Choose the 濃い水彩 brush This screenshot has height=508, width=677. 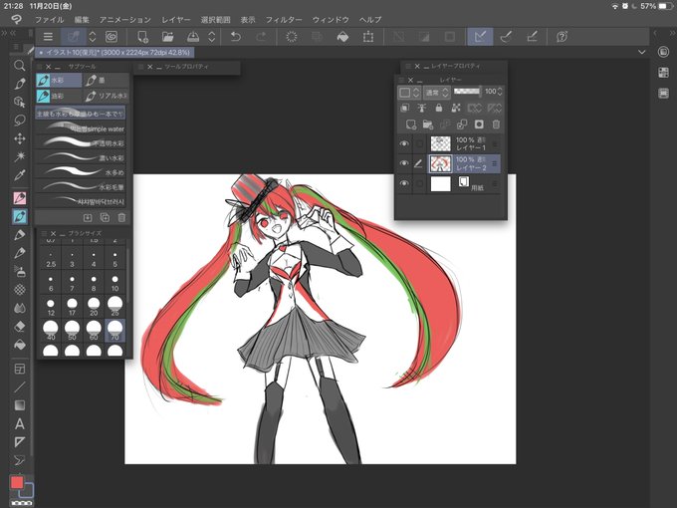coord(81,157)
